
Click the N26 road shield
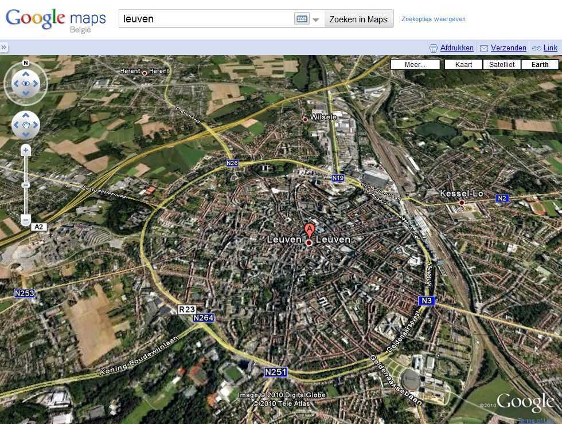tap(232, 163)
